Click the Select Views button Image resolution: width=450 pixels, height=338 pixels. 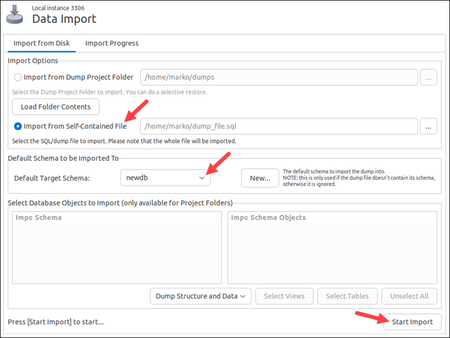tap(284, 296)
